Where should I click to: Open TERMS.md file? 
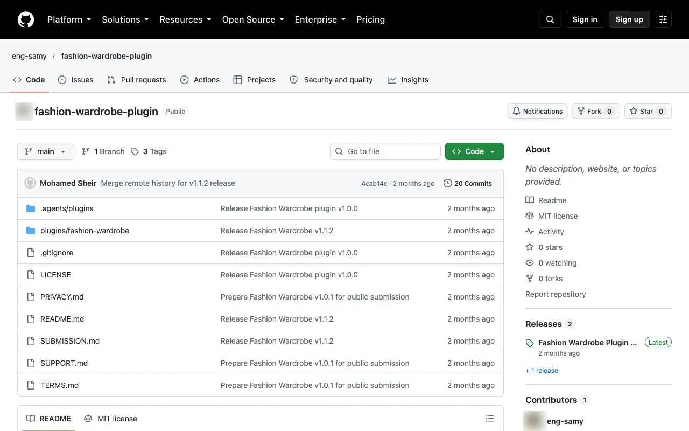pos(60,385)
